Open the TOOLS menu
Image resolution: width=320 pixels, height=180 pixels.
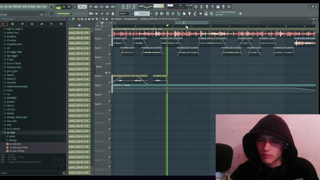(39, 7)
